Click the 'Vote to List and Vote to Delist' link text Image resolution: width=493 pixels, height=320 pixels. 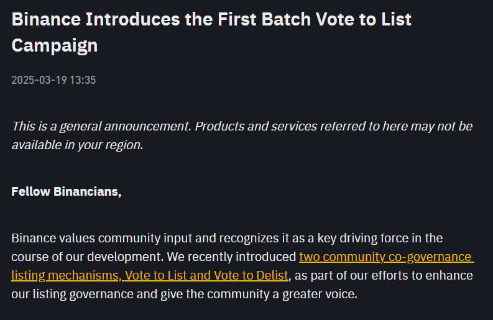click(x=206, y=275)
